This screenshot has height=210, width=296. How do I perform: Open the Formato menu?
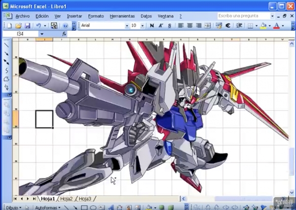(96, 16)
